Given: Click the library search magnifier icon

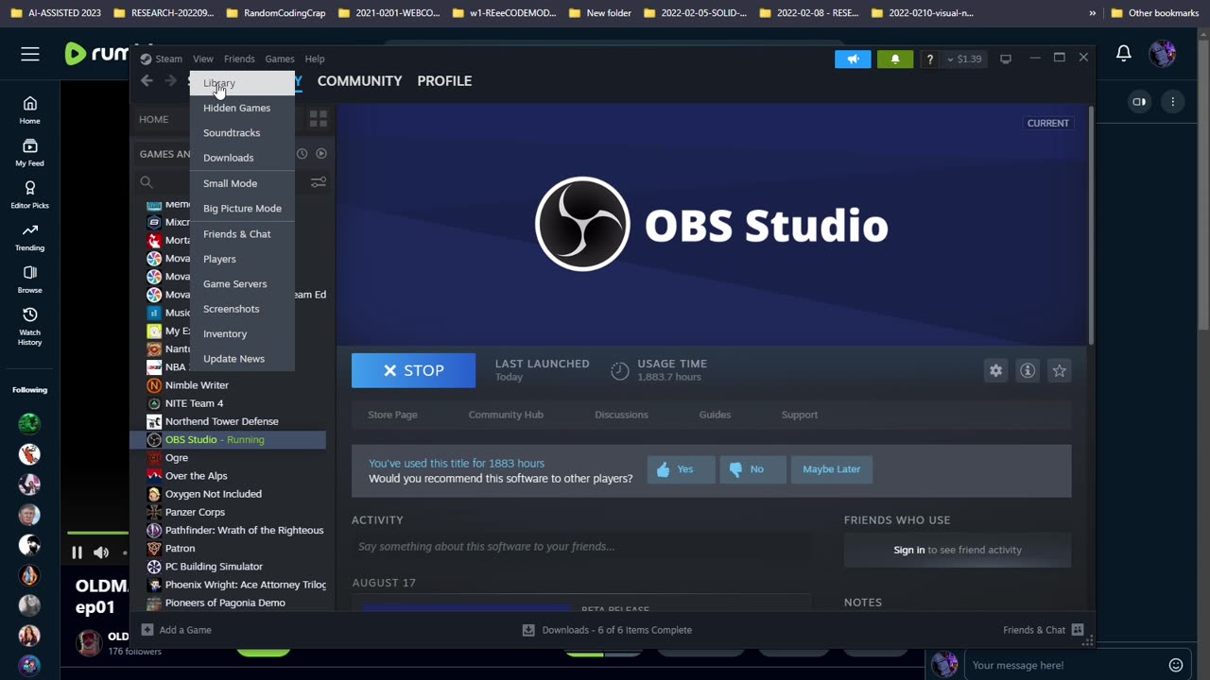Looking at the screenshot, I should click(147, 182).
